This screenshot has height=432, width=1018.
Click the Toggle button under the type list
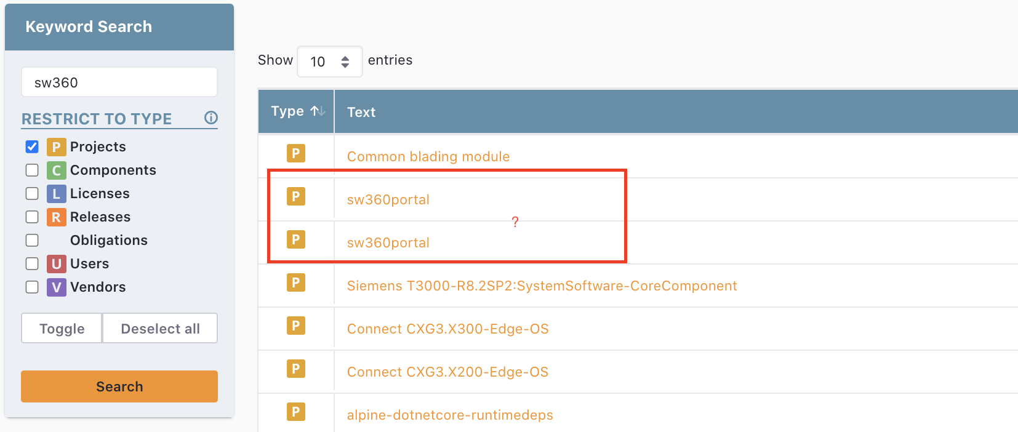pyautogui.click(x=61, y=328)
